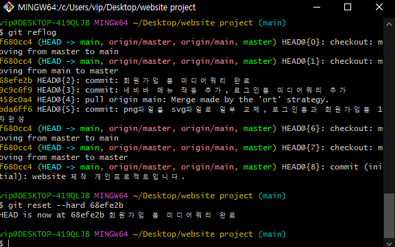Click 'moving from main to master' line
395x247 pixels.
(59, 71)
